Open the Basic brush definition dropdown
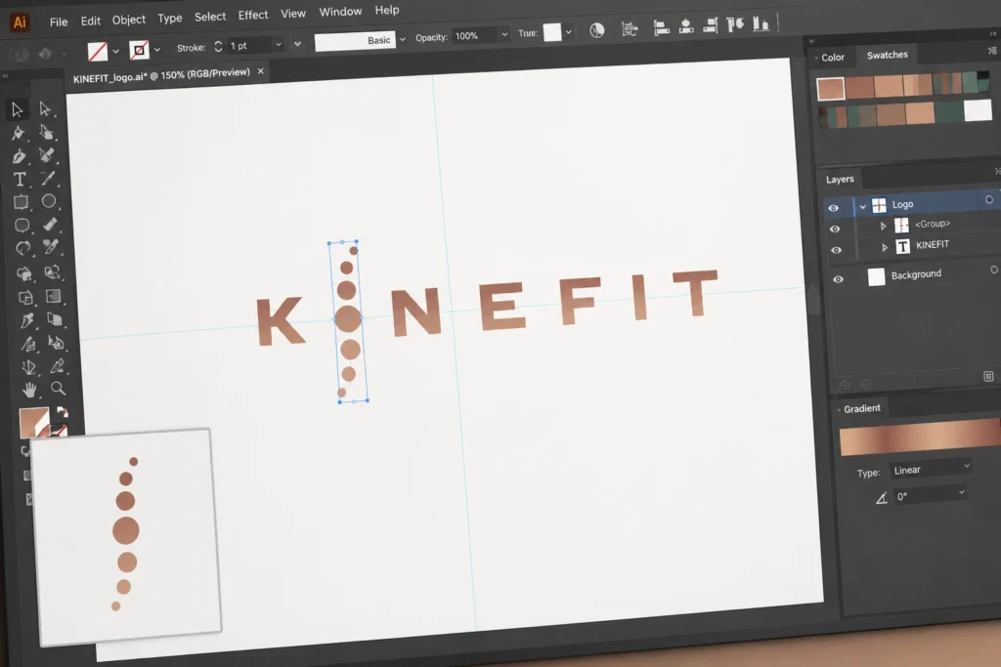This screenshot has height=667, width=1001. (402, 39)
